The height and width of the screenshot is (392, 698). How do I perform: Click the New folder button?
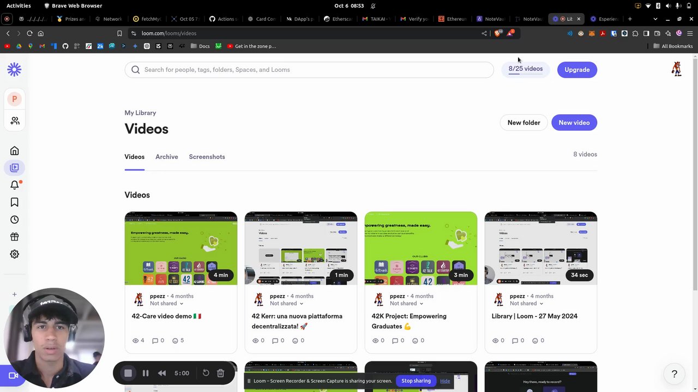523,122
